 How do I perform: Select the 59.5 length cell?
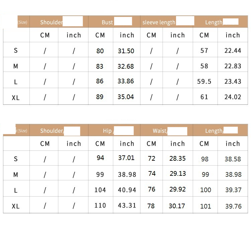point(204,81)
